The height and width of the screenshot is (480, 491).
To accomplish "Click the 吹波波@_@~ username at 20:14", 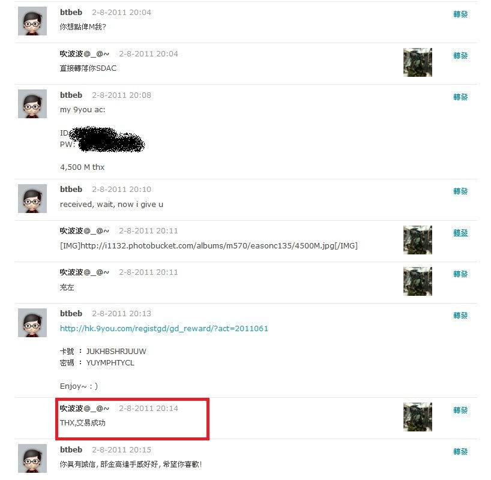I will point(85,408).
